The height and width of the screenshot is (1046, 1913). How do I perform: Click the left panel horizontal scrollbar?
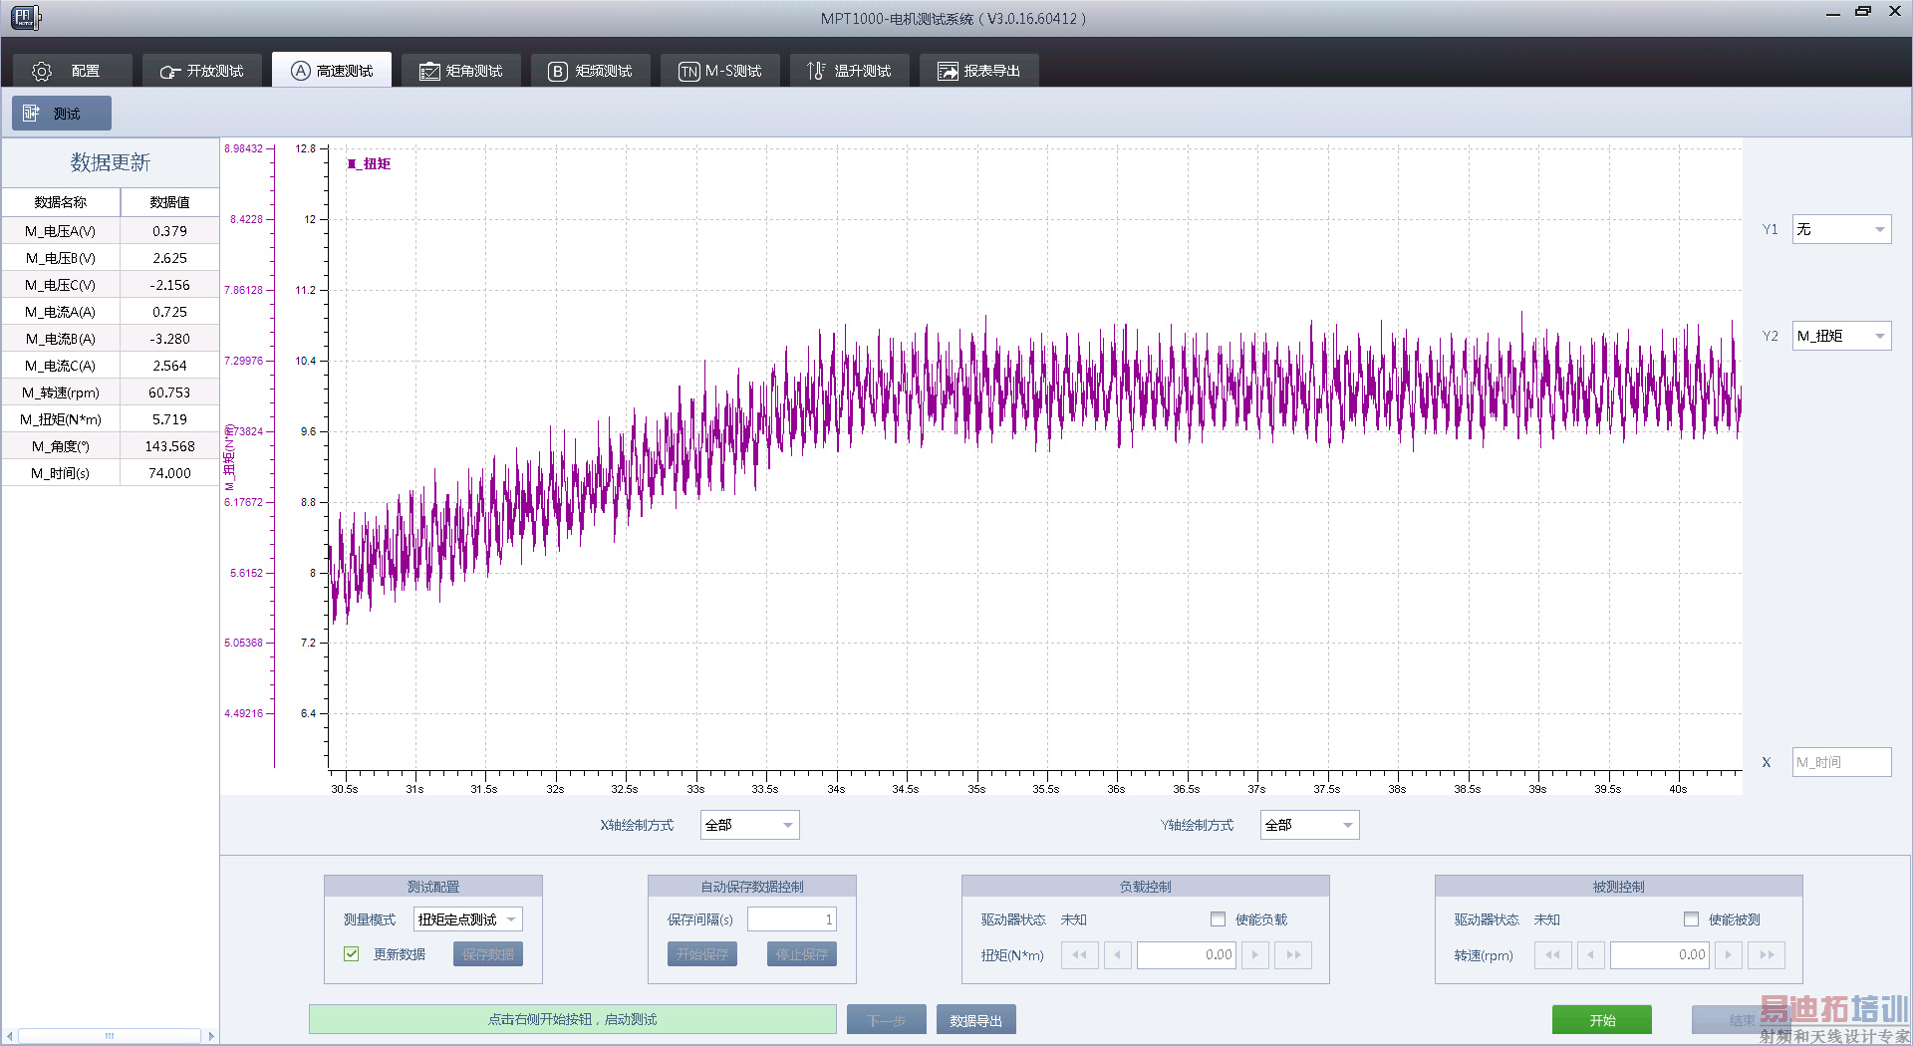coord(110,1036)
